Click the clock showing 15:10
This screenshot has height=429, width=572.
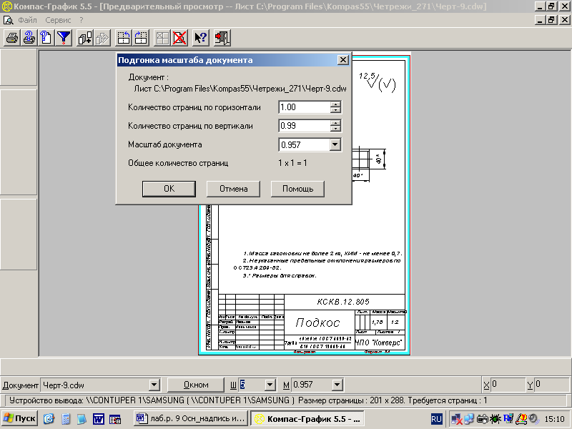(x=554, y=419)
